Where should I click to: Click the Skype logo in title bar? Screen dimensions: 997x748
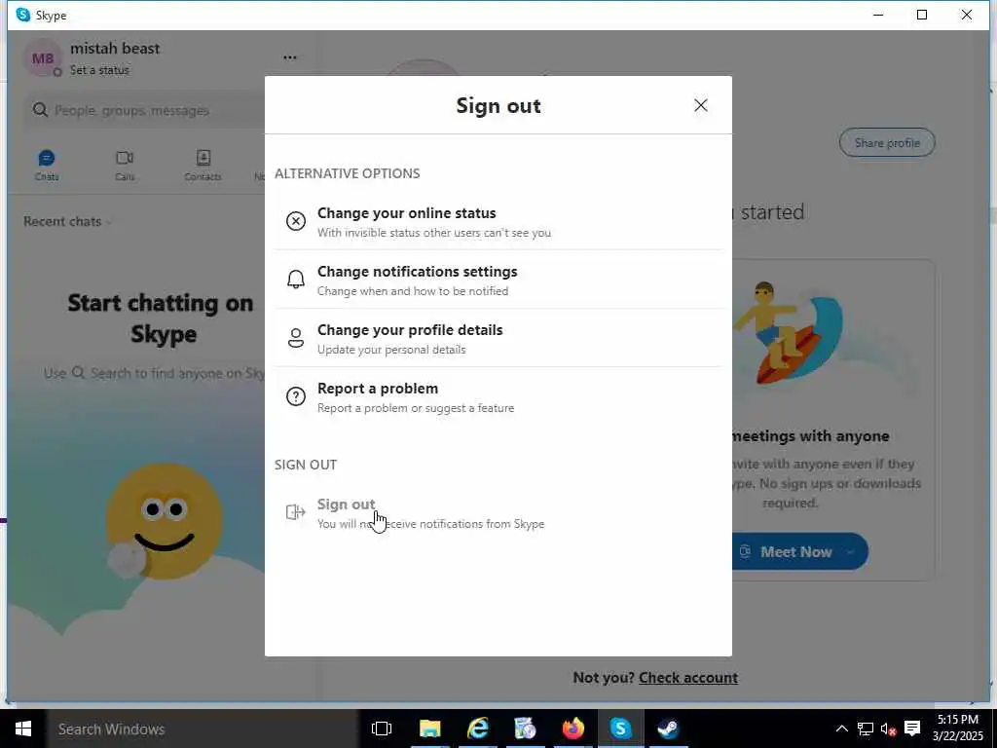click(x=23, y=15)
